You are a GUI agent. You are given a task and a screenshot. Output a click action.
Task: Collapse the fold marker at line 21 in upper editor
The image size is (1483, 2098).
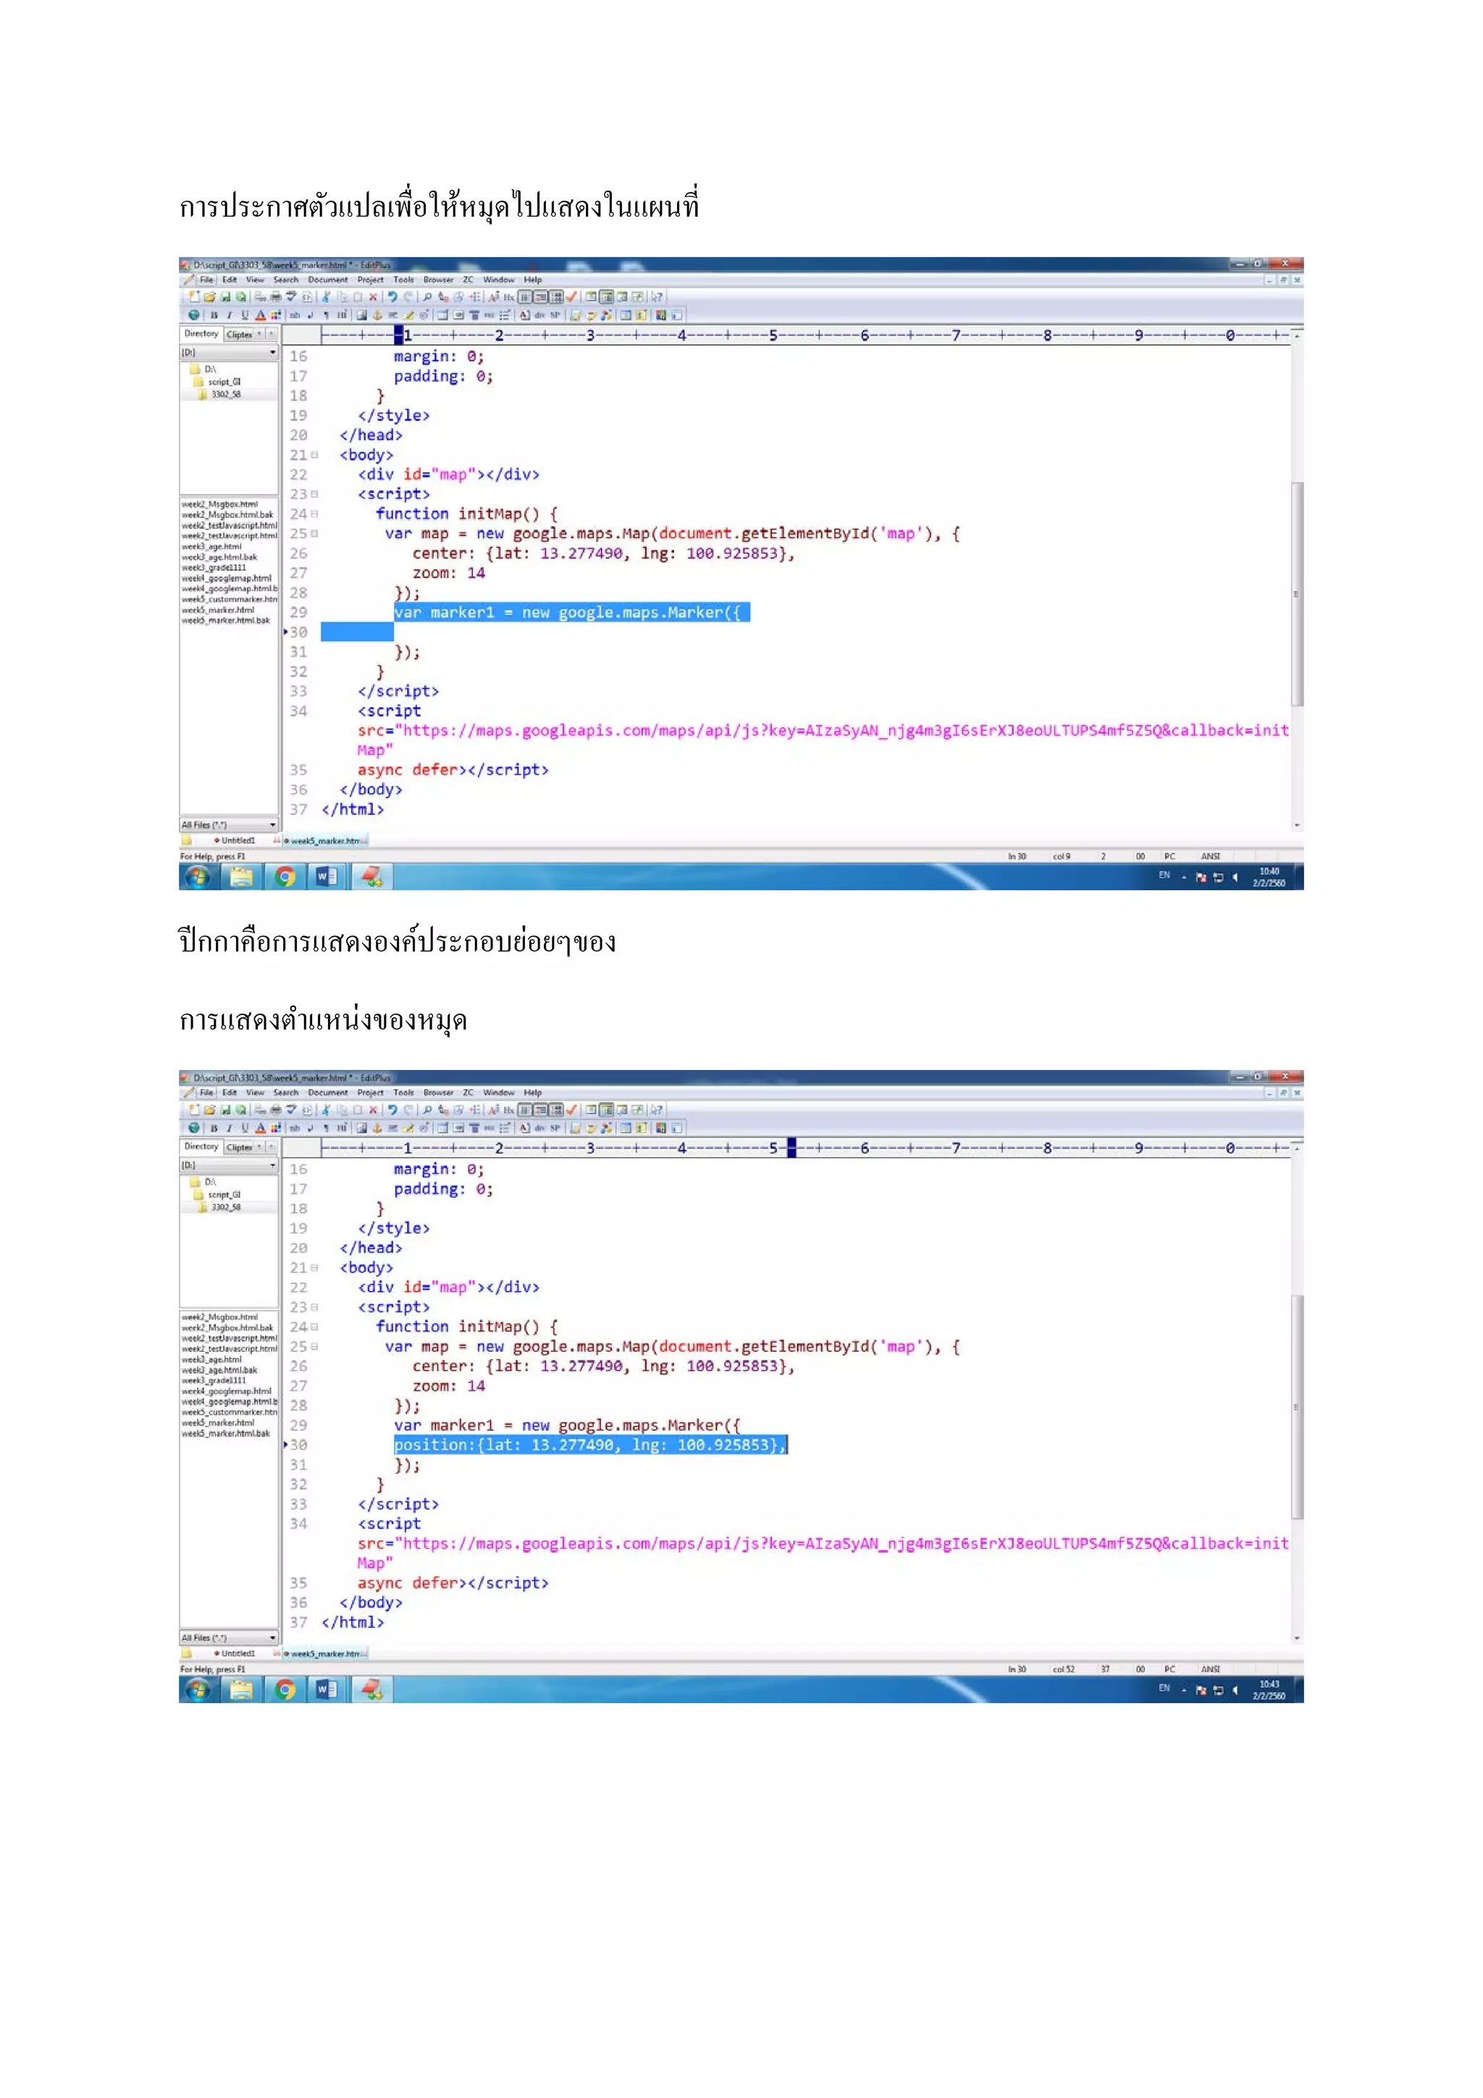315,455
